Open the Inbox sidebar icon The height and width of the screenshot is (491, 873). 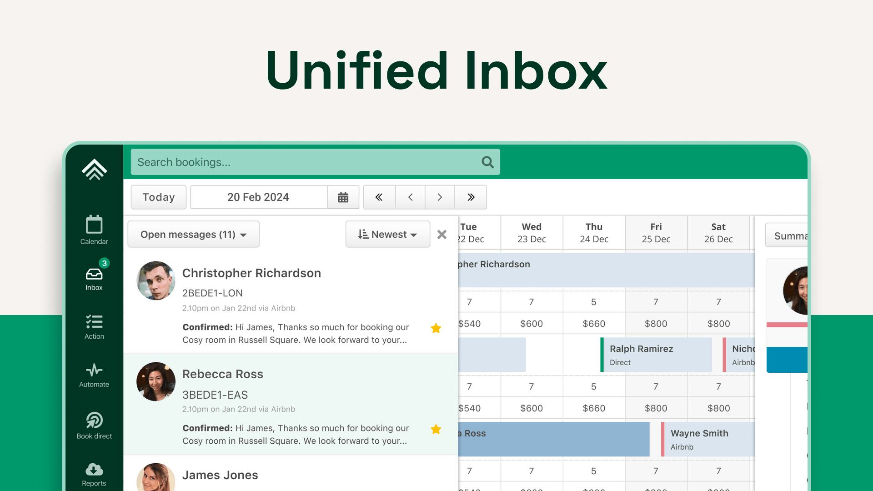94,274
